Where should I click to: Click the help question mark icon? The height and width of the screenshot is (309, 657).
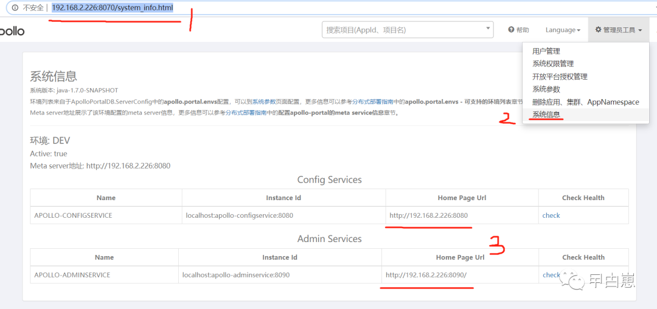click(511, 30)
